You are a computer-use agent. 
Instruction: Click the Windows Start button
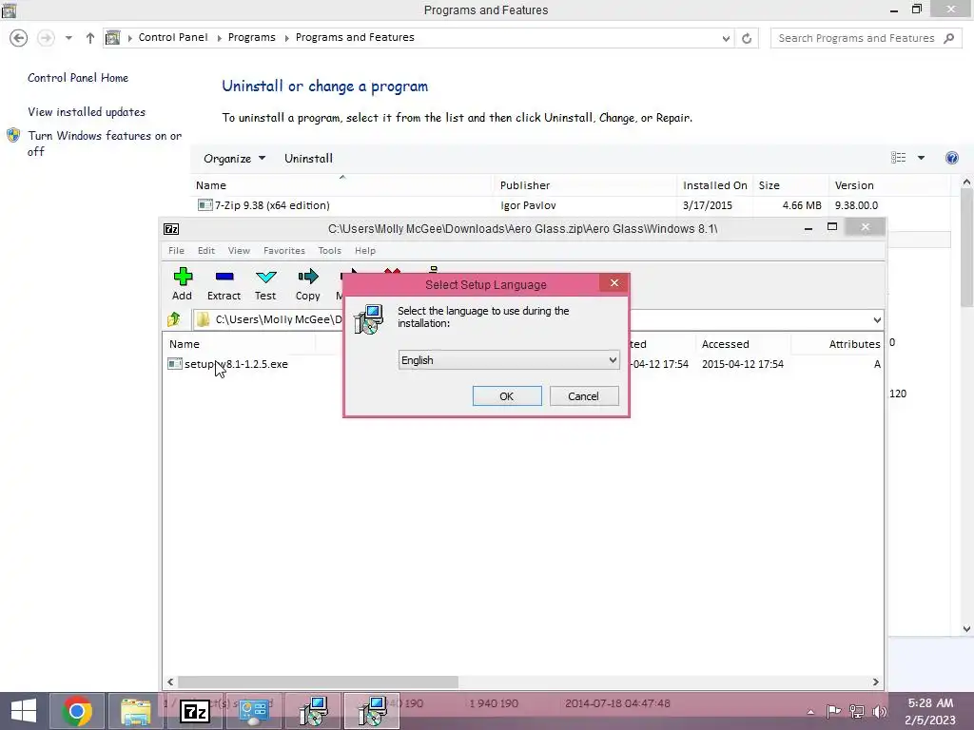pos(24,711)
